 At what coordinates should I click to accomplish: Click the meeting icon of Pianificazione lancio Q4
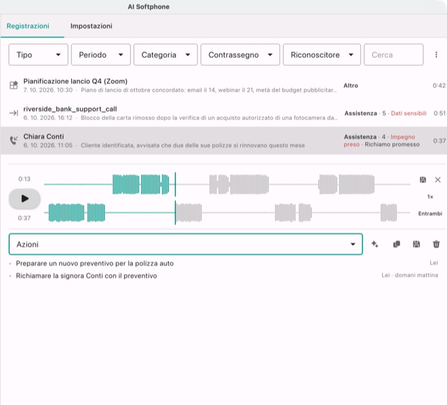coord(14,85)
